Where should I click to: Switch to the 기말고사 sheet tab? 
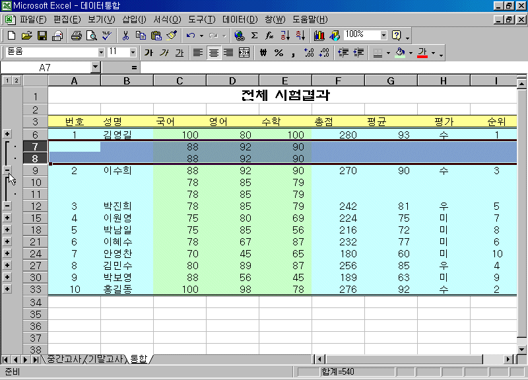pos(106,359)
